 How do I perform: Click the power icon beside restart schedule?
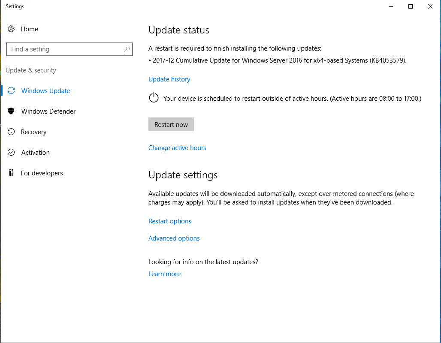[154, 98]
